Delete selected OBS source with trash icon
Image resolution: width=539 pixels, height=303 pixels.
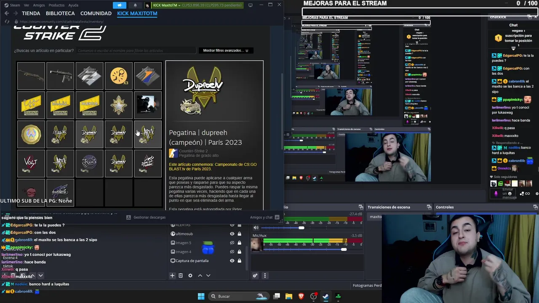pyautogui.click(x=181, y=275)
